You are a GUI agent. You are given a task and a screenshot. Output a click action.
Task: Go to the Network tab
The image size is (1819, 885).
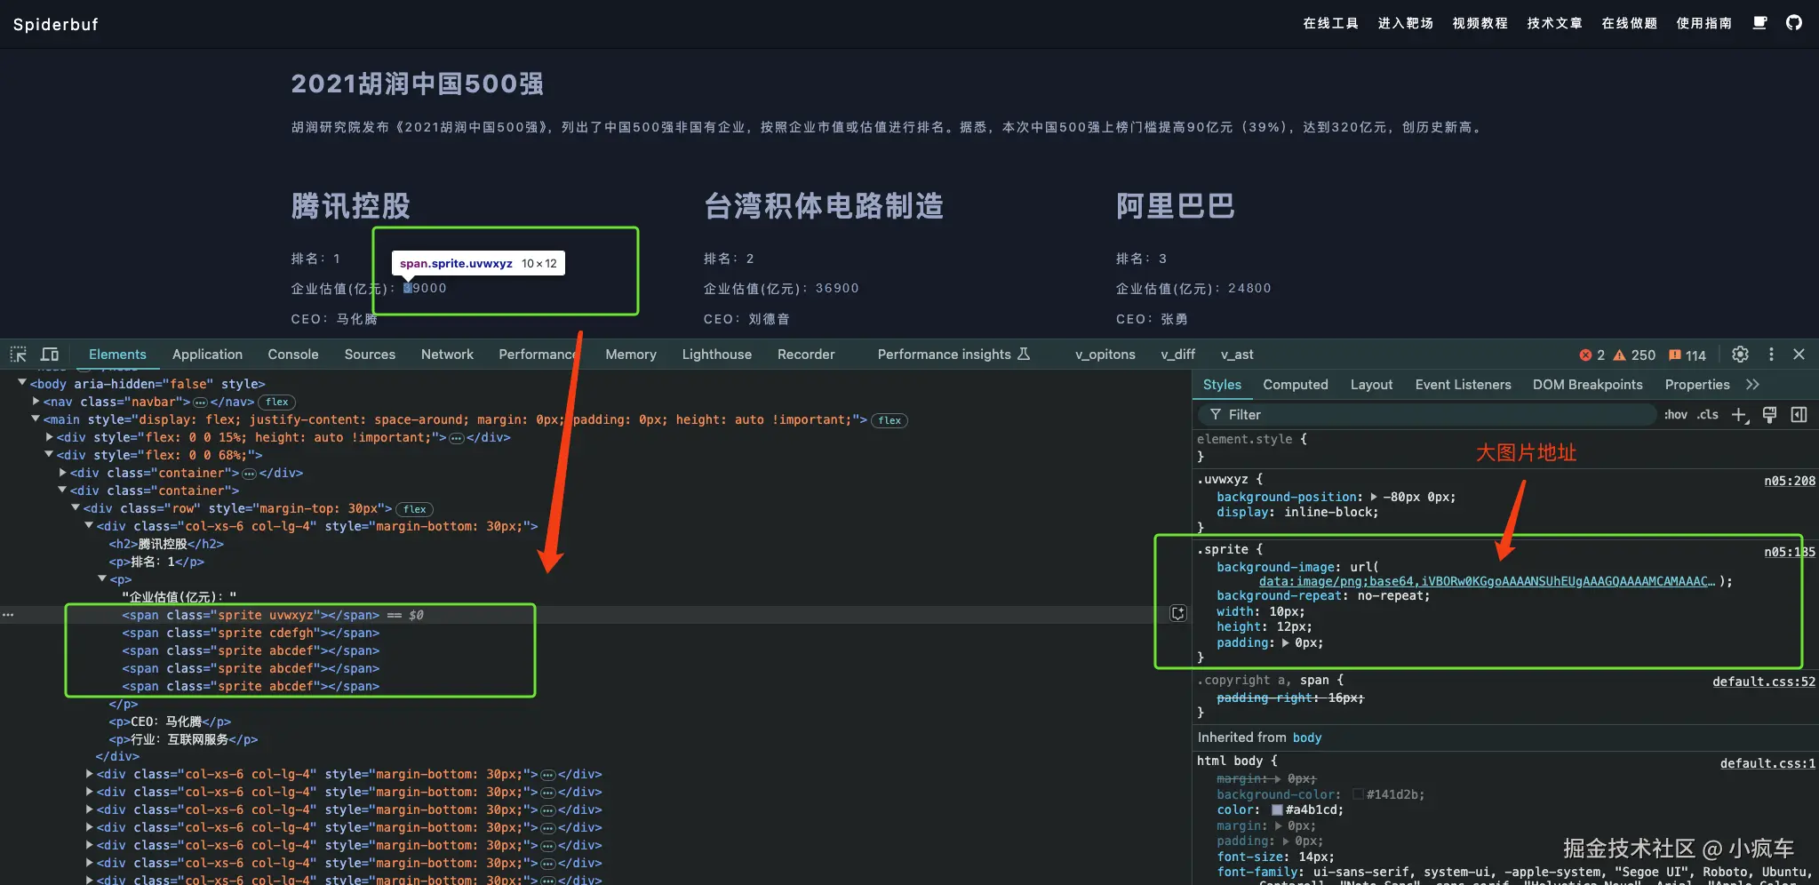coord(447,355)
